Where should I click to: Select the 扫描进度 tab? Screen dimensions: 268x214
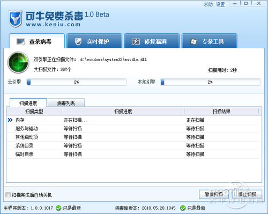pos(28,103)
